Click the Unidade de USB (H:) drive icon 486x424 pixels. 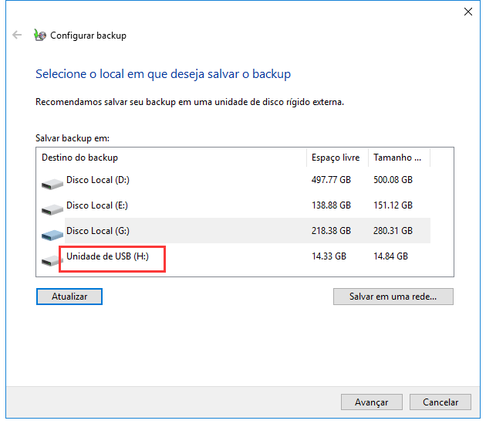point(51,259)
